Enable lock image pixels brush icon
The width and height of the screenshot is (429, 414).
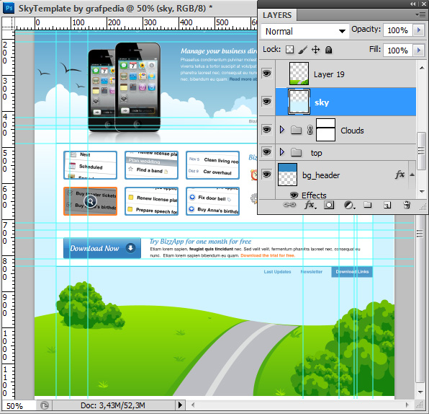(x=302, y=50)
